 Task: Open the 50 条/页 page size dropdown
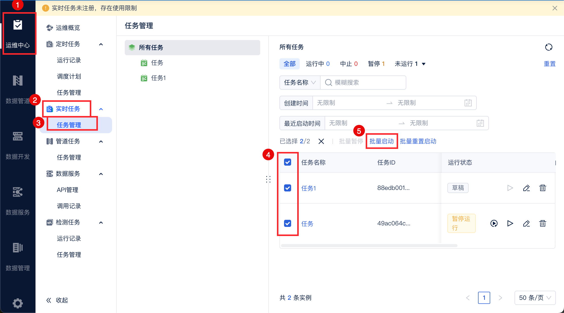pos(535,298)
